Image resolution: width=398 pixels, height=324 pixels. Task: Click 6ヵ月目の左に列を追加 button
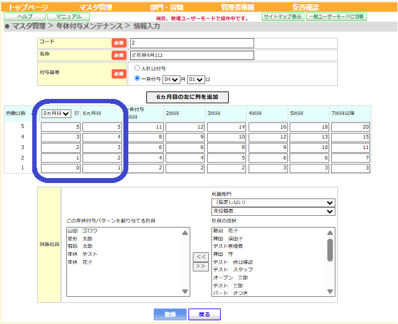[x=187, y=97]
